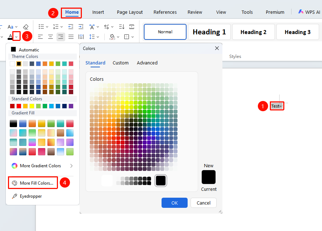
Task: Expand the numbering style dropdown
Action: (62, 27)
